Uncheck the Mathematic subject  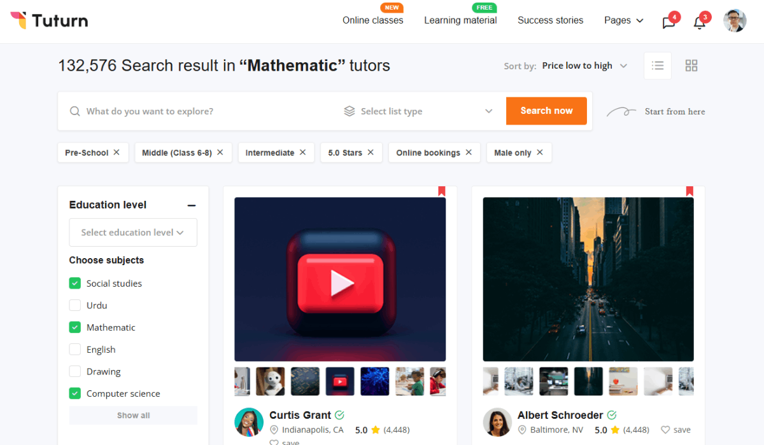[x=75, y=327]
